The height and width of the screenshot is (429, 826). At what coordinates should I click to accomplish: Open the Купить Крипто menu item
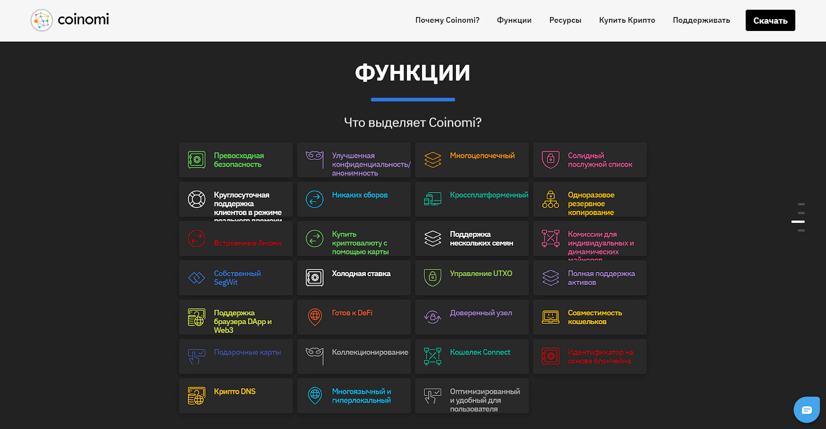click(x=627, y=20)
